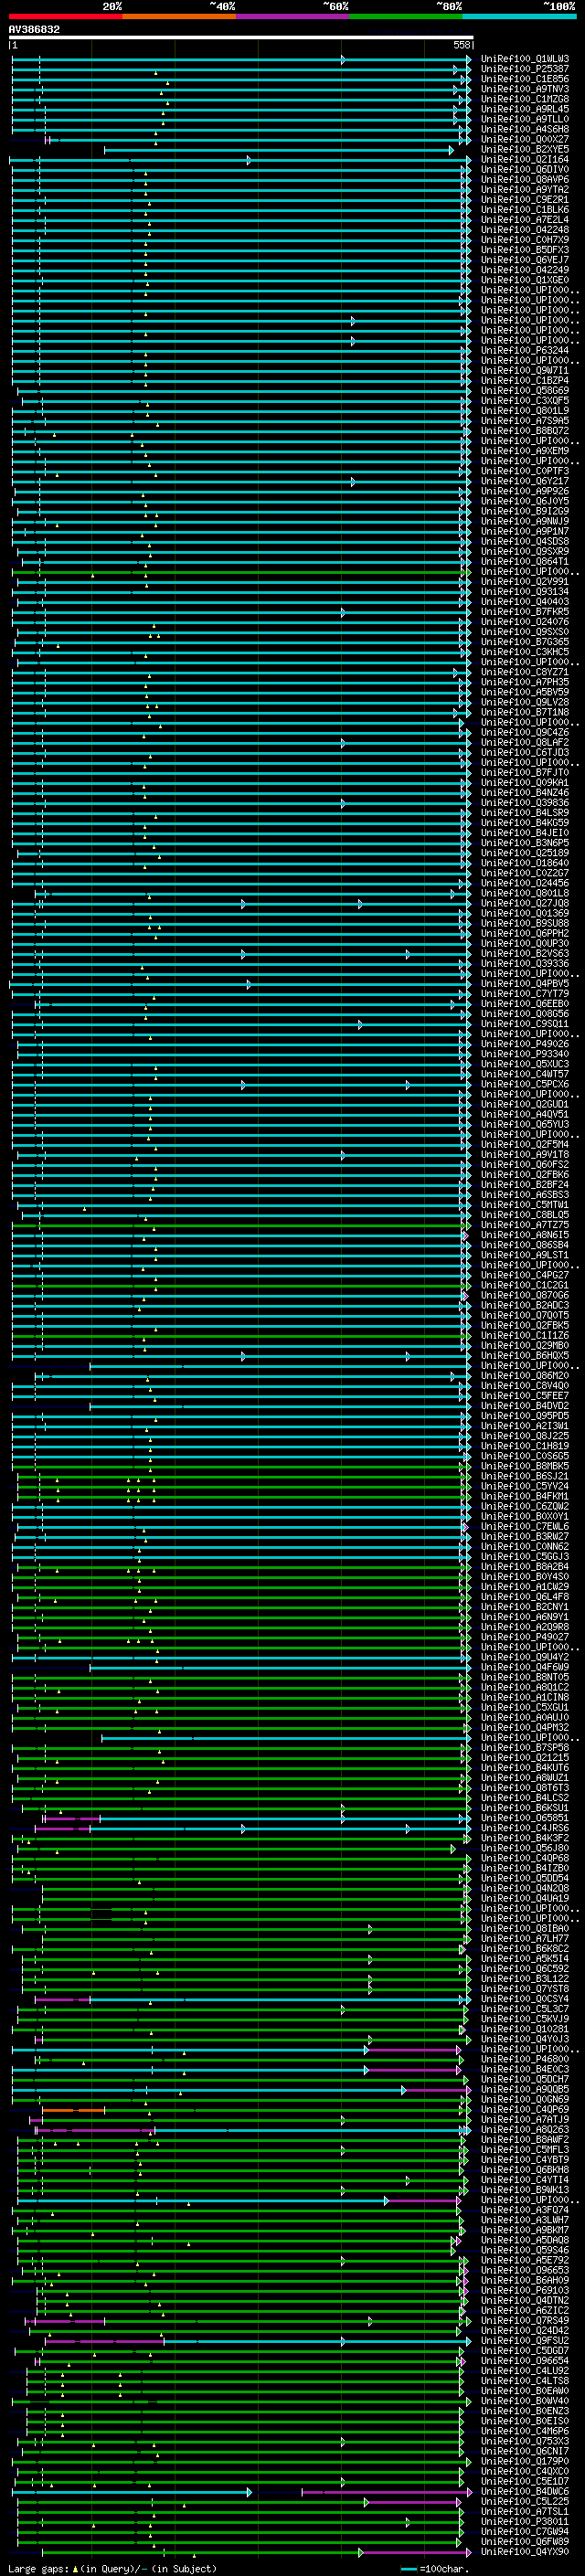Click the mid-bar arrowhead on UniRef100_Q2I164 row
The height and width of the screenshot is (2576, 585).
pos(248,160)
